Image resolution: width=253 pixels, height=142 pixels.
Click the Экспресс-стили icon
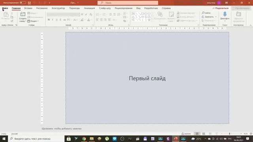171,15
